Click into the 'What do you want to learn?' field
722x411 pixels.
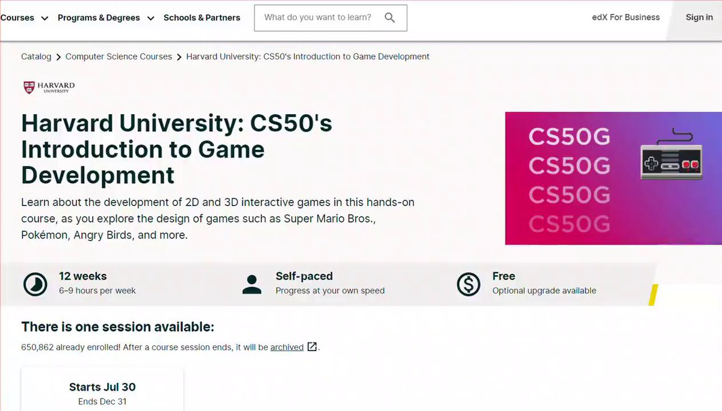pyautogui.click(x=318, y=18)
